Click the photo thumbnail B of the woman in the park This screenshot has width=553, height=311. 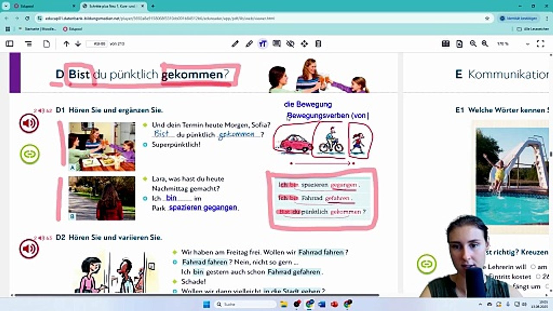click(102, 198)
